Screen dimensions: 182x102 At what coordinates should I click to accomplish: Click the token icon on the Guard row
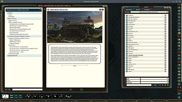166,33
